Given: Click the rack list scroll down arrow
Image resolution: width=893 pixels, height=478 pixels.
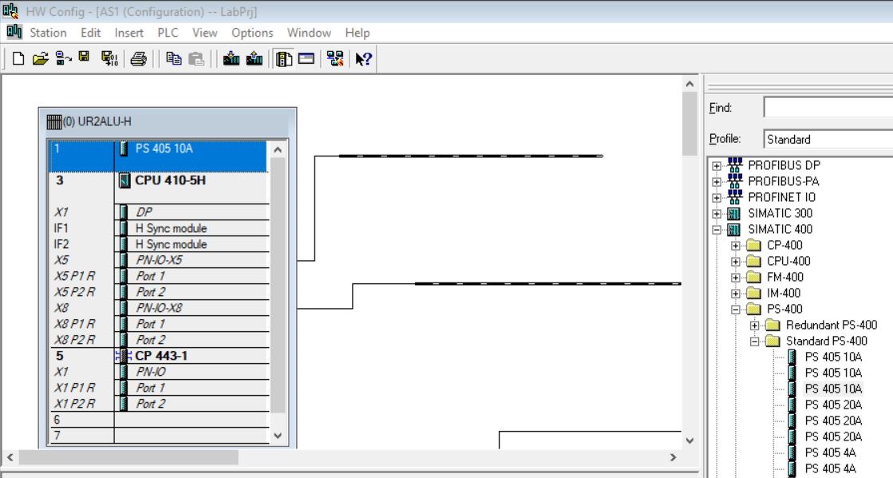Looking at the screenshot, I should 278,435.
